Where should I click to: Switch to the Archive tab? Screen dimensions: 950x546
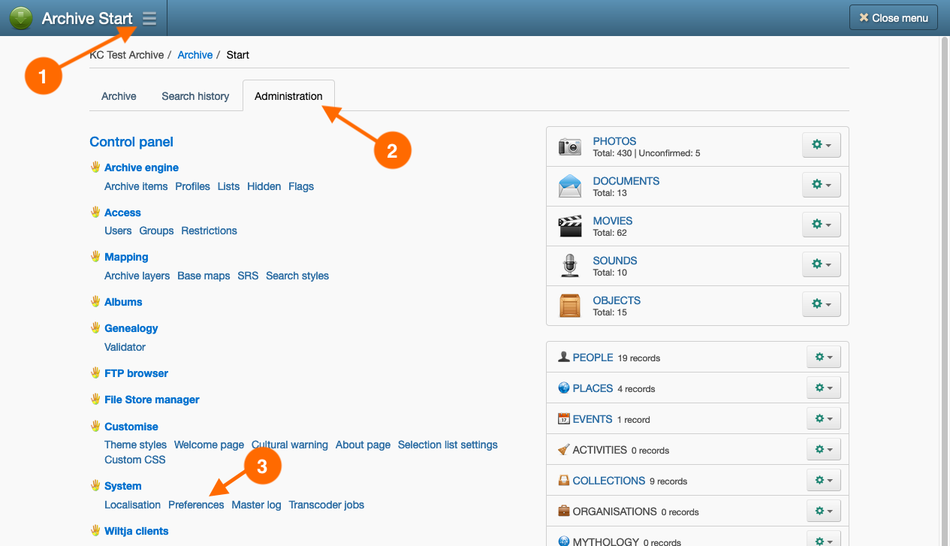click(x=119, y=96)
